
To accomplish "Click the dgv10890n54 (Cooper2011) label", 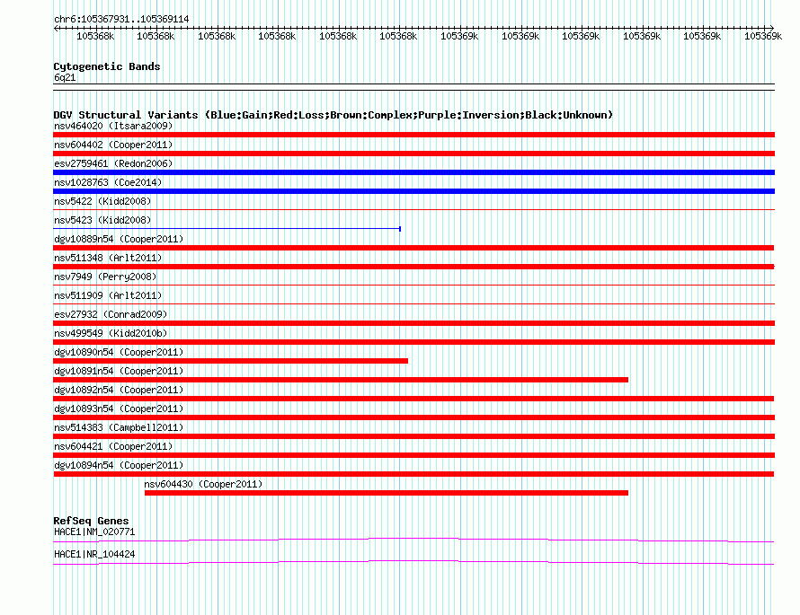I will [x=119, y=352].
